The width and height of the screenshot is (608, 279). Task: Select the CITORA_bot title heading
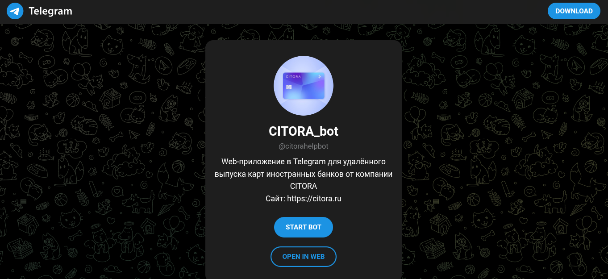[304, 131]
